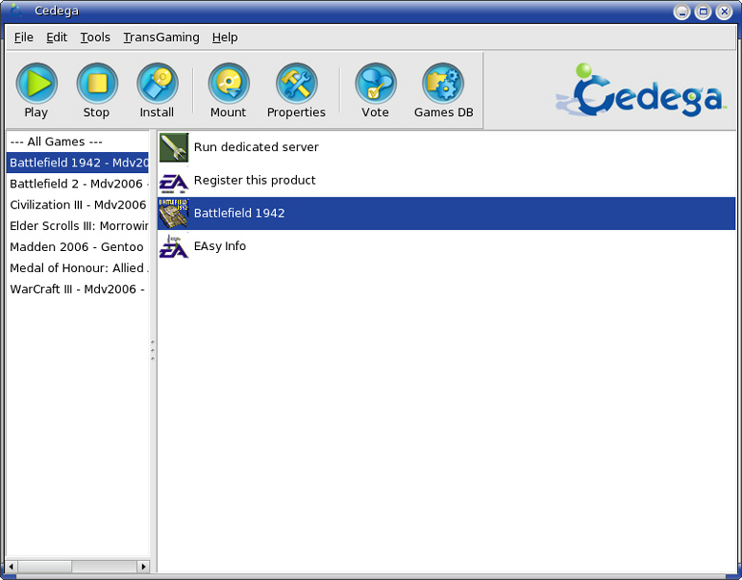Click the game list scrollbar left arrow
Screen dimensions: 742x580
[x=11, y=566]
